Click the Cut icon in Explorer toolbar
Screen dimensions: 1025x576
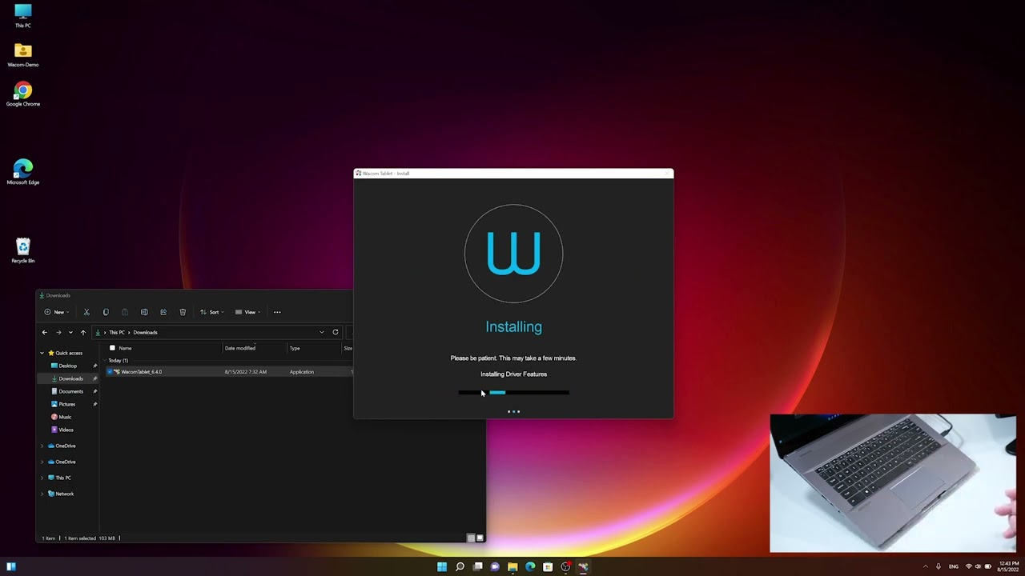86,312
